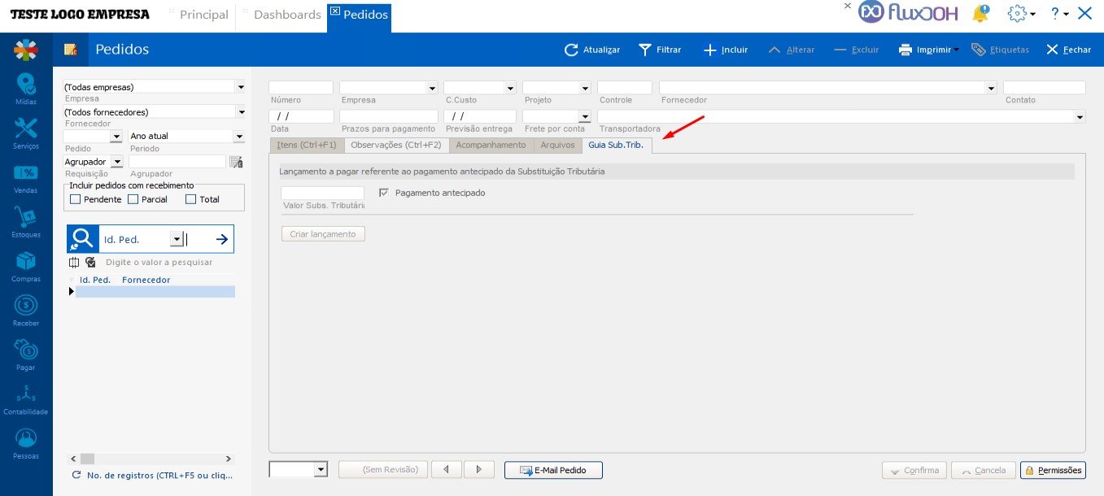Expand the Ano atual period dropdown
The image size is (1104, 496).
click(238, 137)
